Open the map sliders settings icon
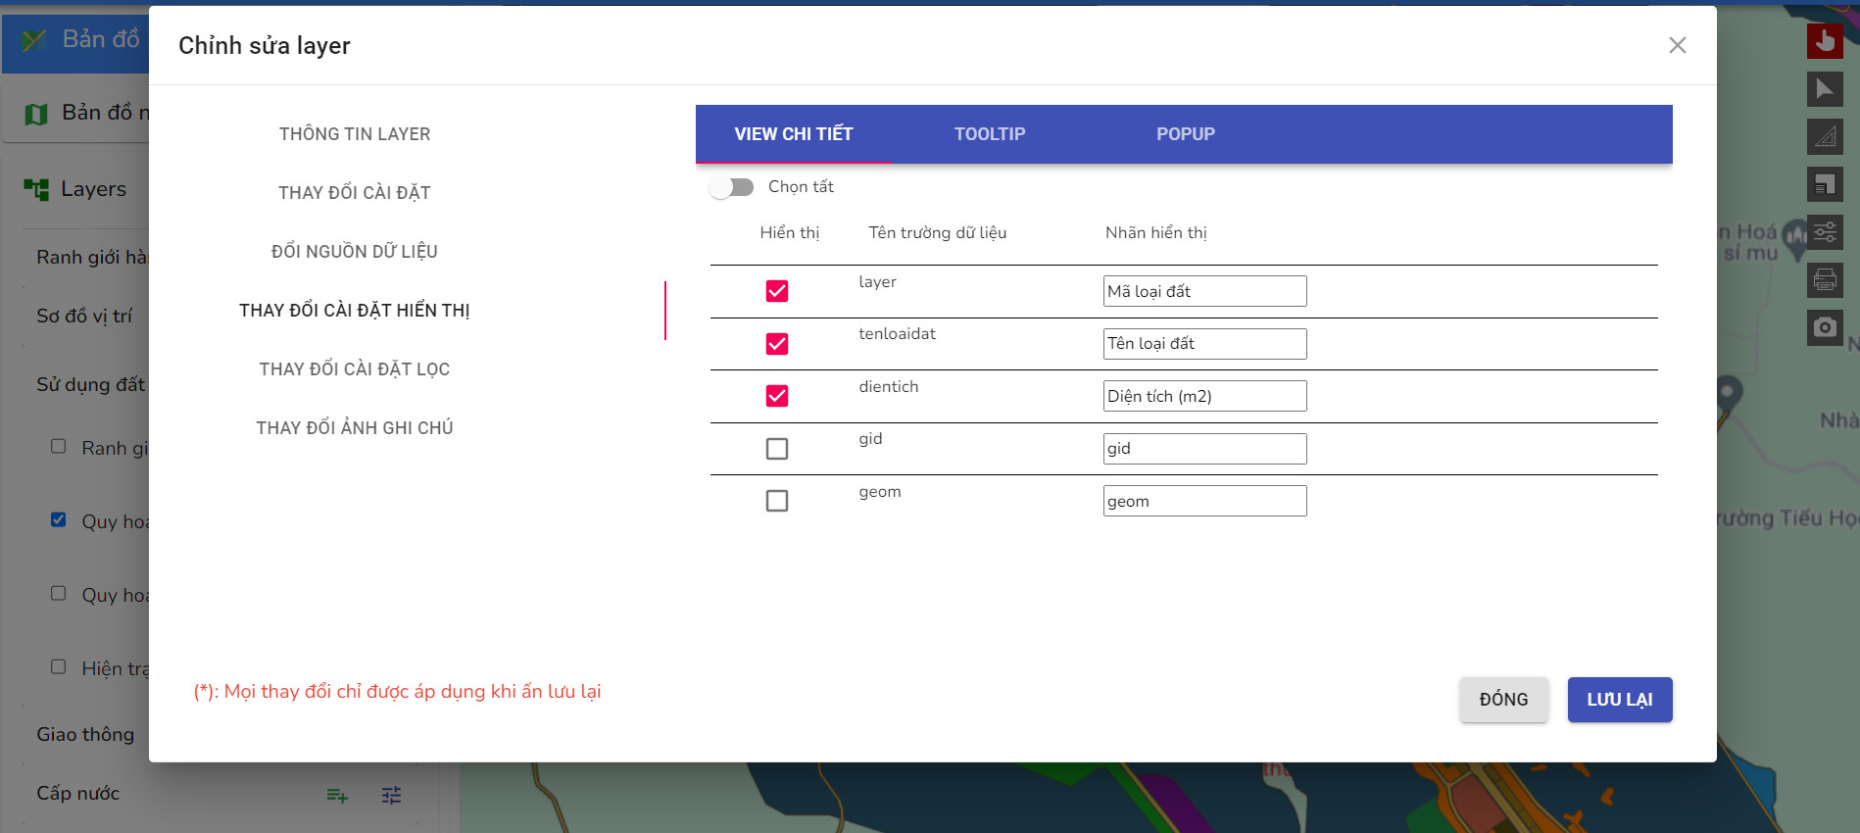The width and height of the screenshot is (1860, 833). click(1825, 232)
